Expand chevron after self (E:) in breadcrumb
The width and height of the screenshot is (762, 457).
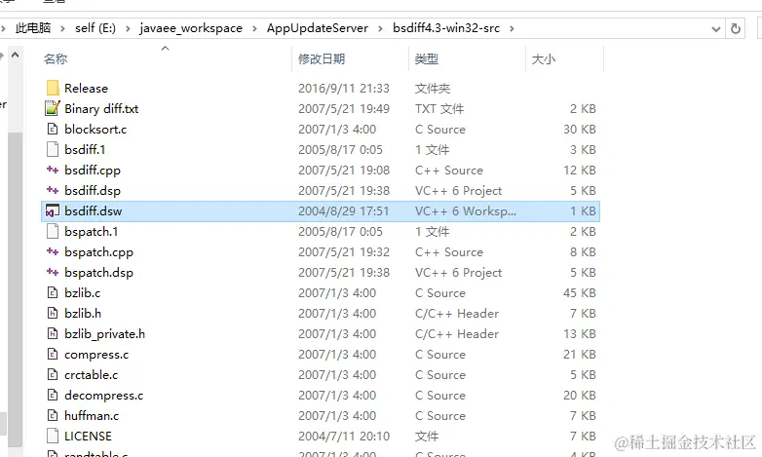(128, 28)
